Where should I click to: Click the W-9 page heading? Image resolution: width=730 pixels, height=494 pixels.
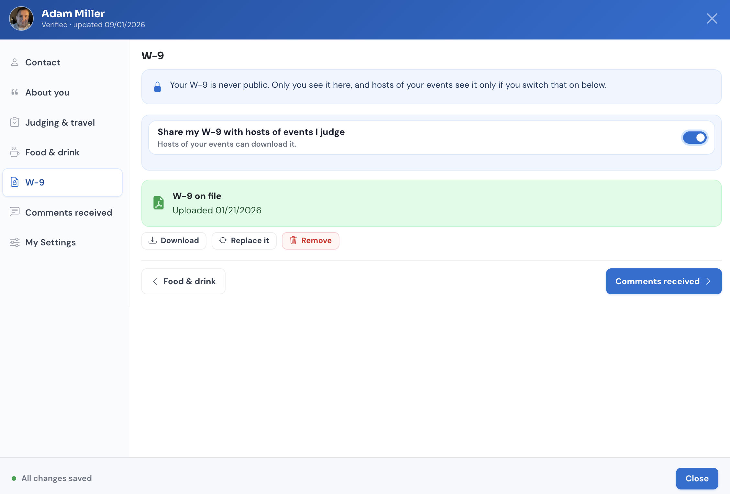tap(153, 56)
